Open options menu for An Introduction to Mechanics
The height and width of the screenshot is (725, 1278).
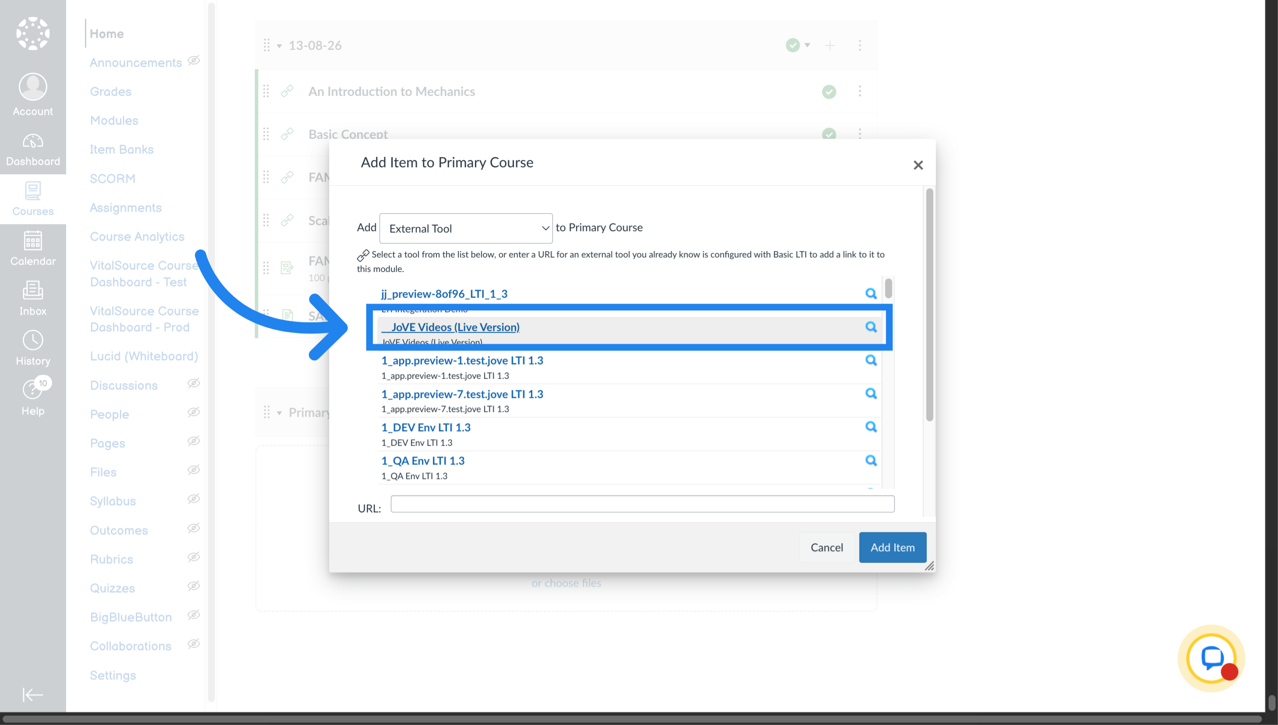click(x=860, y=91)
